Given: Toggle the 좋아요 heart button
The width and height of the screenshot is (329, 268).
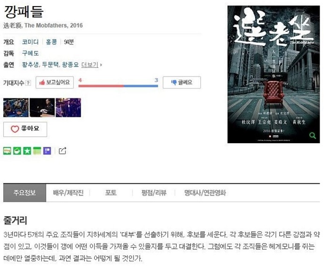Looking at the screenshot, I should (25, 129).
